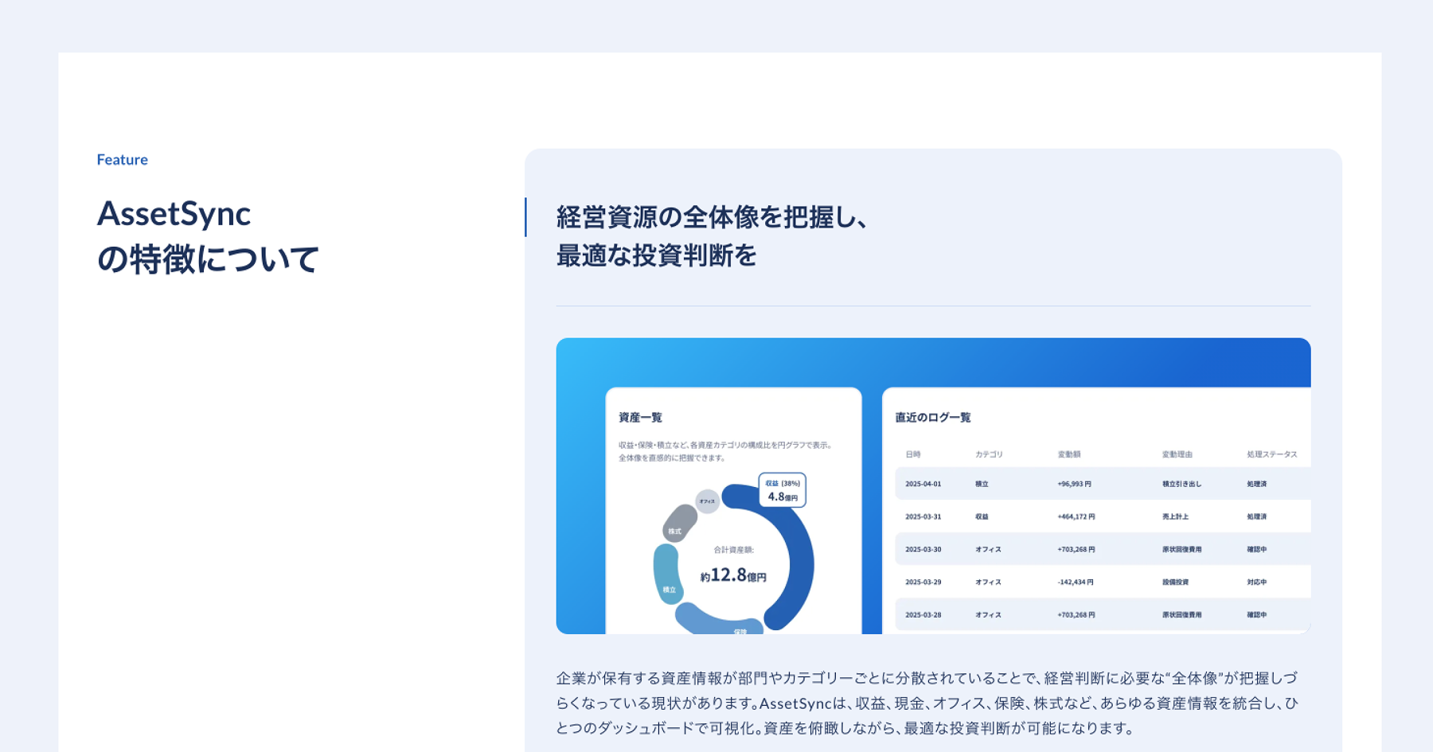This screenshot has width=1433, height=752.
Task: Click the status "対応中"
Action: pyautogui.click(x=1256, y=582)
